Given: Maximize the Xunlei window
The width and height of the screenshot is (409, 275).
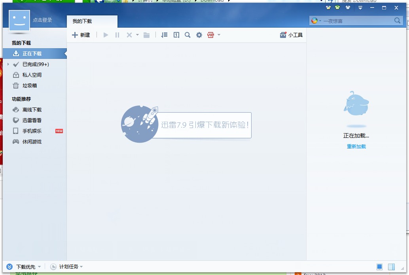Looking at the screenshot, I should click(x=384, y=8).
